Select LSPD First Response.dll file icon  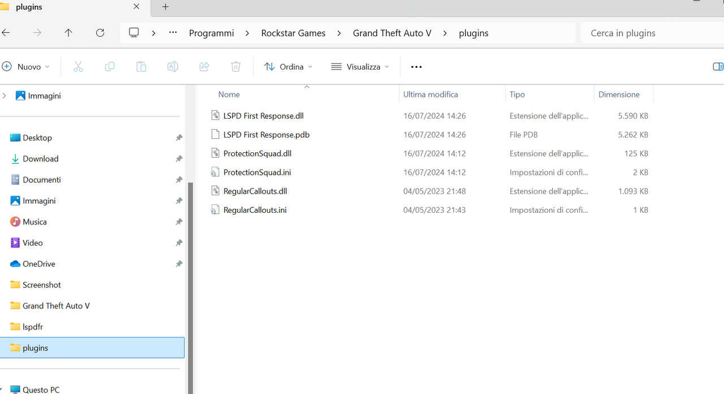[215, 115]
